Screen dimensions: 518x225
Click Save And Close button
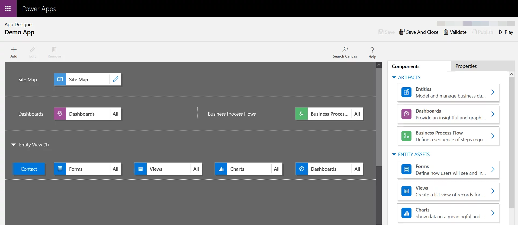coord(419,32)
